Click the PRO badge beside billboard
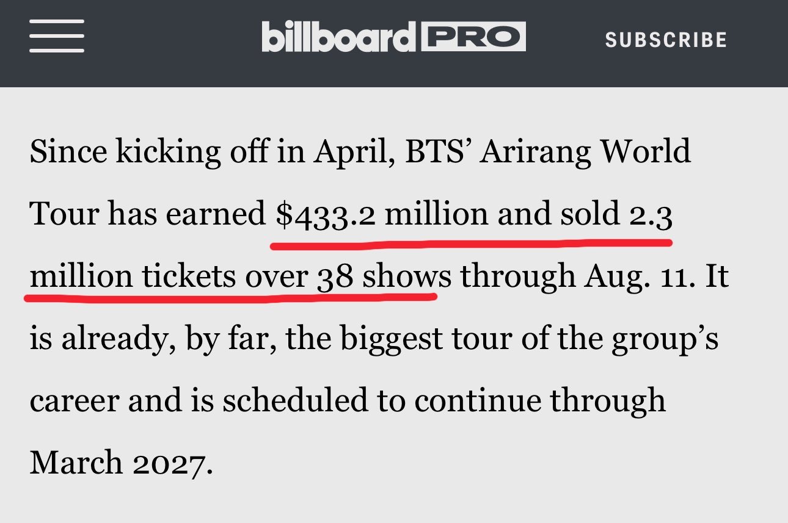The width and height of the screenshot is (788, 523). (x=472, y=37)
